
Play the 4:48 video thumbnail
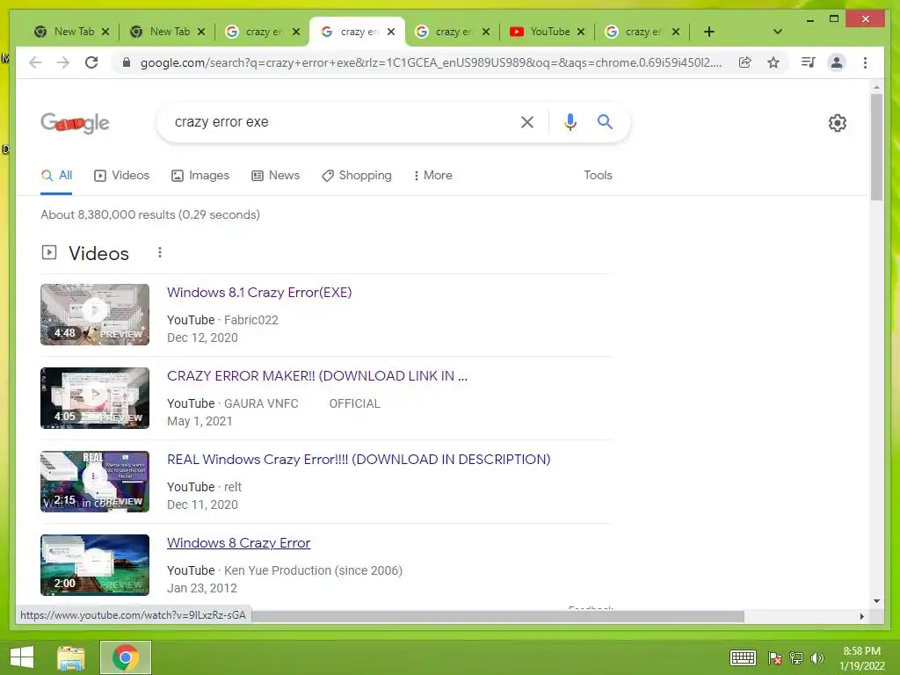(95, 315)
